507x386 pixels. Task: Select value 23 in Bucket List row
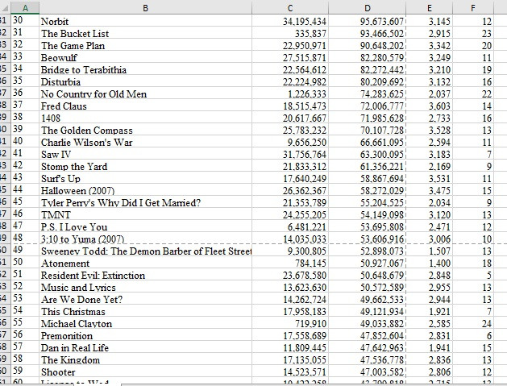point(472,33)
